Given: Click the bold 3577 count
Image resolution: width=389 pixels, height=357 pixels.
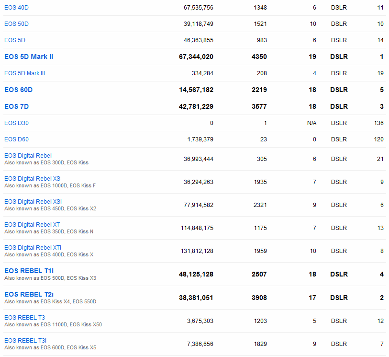Looking at the screenshot, I should click(x=259, y=106).
